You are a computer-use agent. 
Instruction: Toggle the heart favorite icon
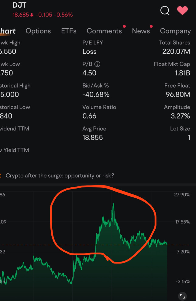182,11
